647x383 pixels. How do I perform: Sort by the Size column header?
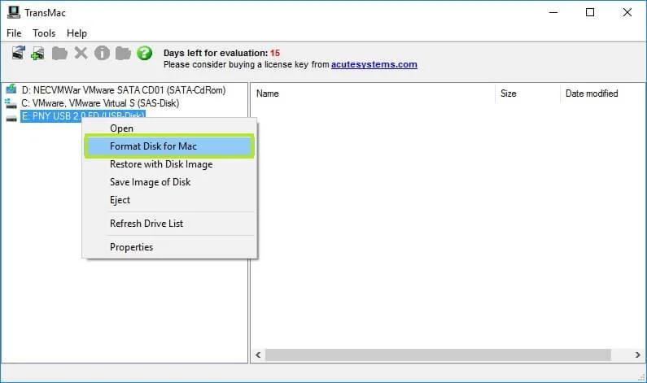pos(527,94)
